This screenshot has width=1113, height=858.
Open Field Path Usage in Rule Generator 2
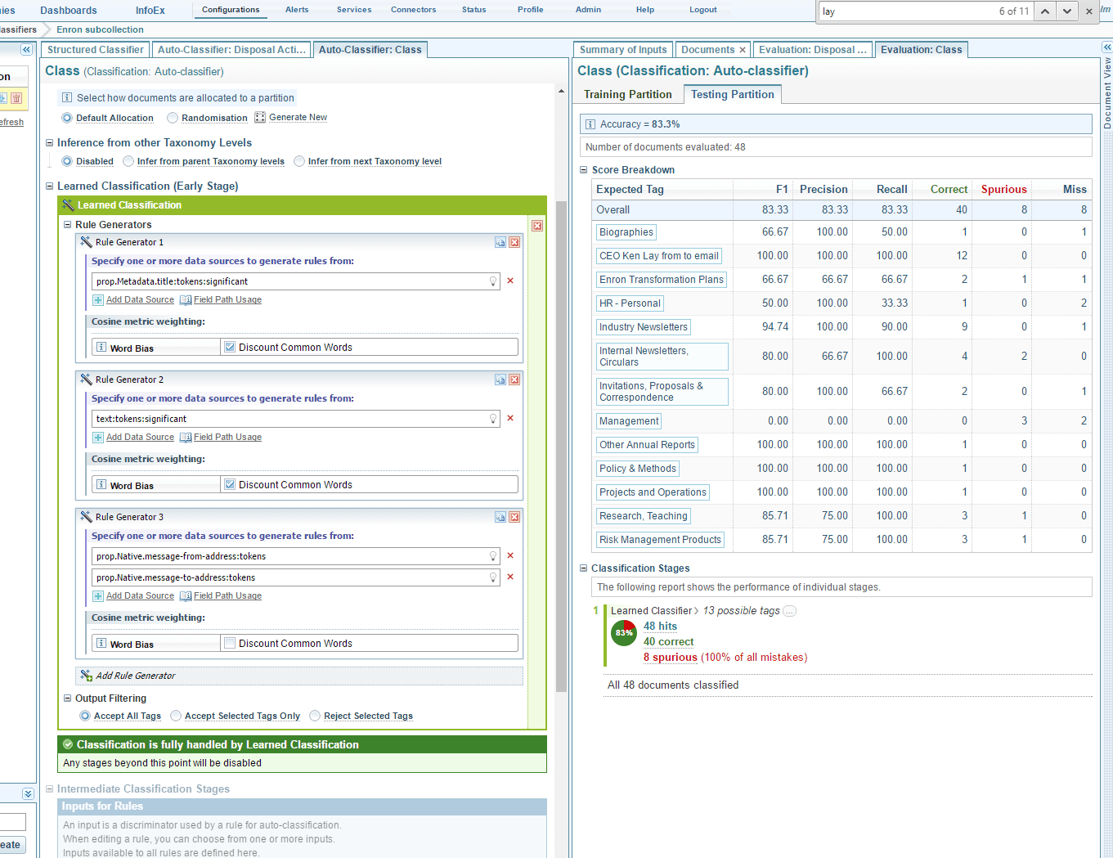point(227,438)
